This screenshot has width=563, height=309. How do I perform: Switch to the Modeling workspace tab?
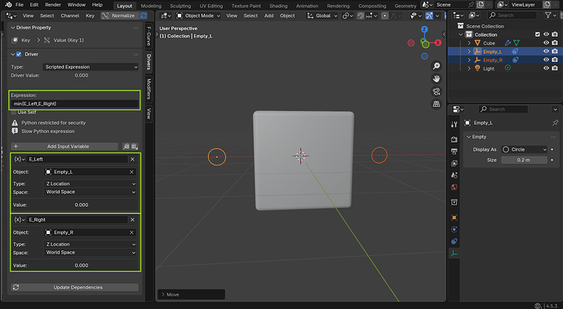(x=151, y=6)
